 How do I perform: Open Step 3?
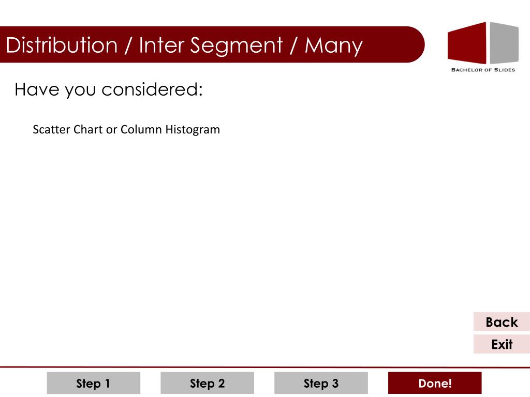[321, 383]
